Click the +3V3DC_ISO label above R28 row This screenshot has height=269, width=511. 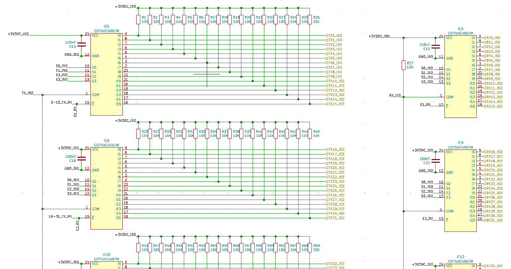126,121
